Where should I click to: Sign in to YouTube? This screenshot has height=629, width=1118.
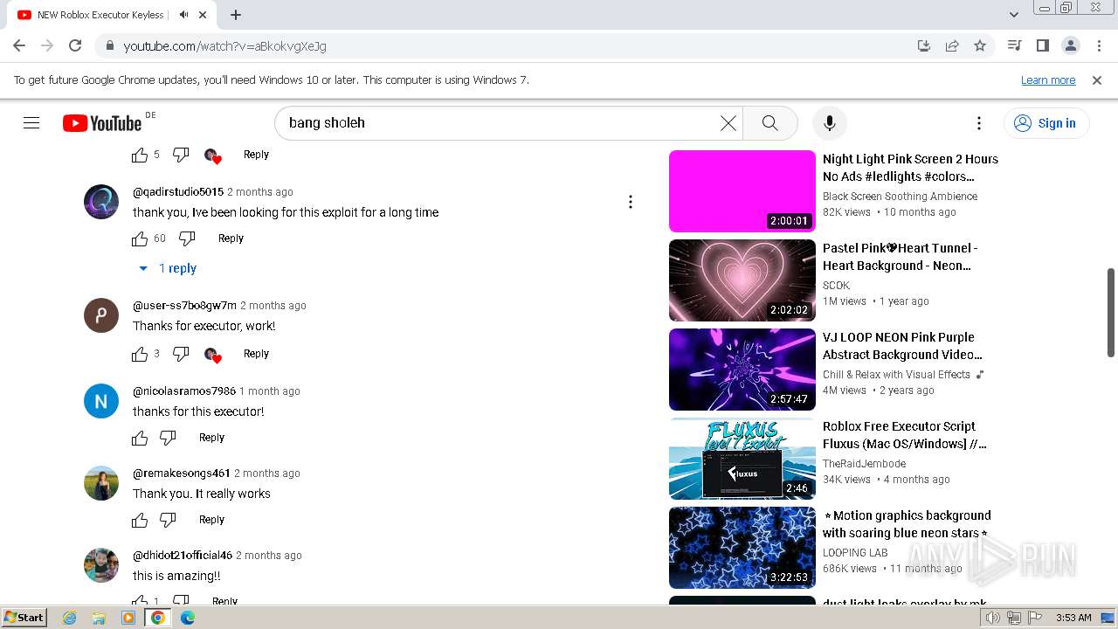coord(1046,123)
